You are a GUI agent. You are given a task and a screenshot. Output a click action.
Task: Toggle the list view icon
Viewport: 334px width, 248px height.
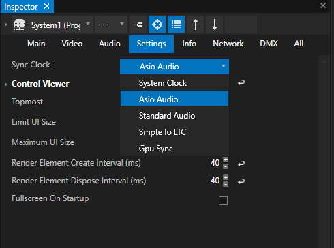(x=176, y=25)
